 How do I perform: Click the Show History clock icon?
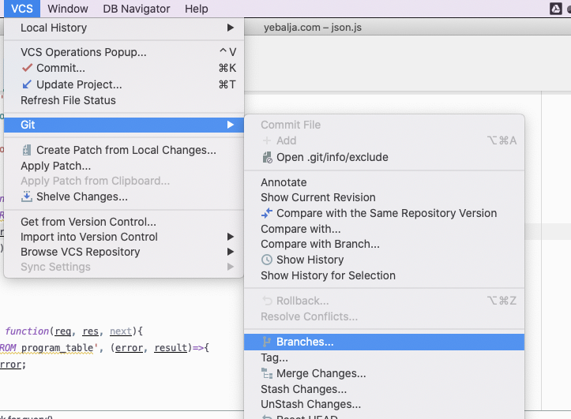coord(267,260)
